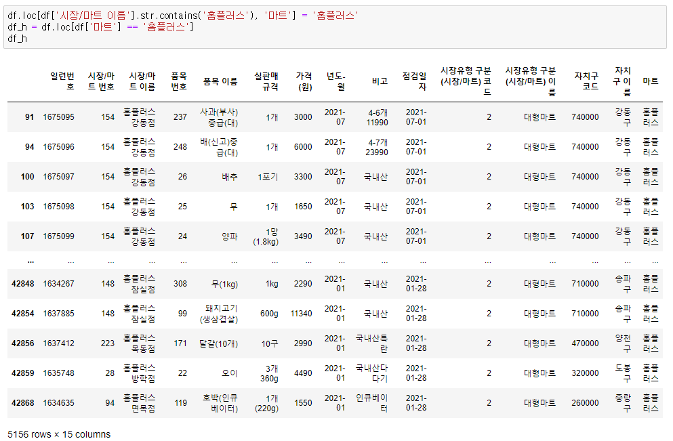Image resolution: width=673 pixels, height=441 pixels.
Task: Select the 시장유형 구분(시장/마트) 코드 header
Action: (x=466, y=81)
